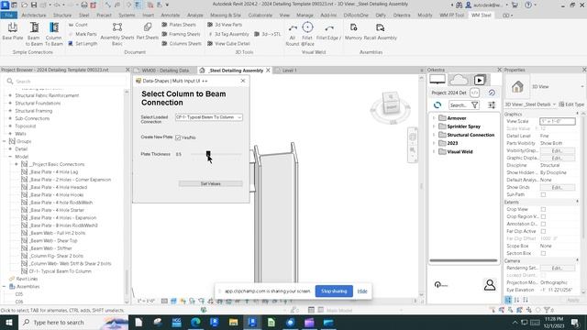The width and height of the screenshot is (587, 330).
Task: Open Framing Sheets document tool
Action: [182, 34]
